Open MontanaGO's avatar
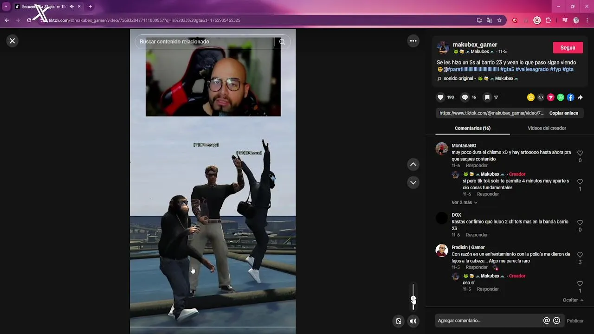 442,148
